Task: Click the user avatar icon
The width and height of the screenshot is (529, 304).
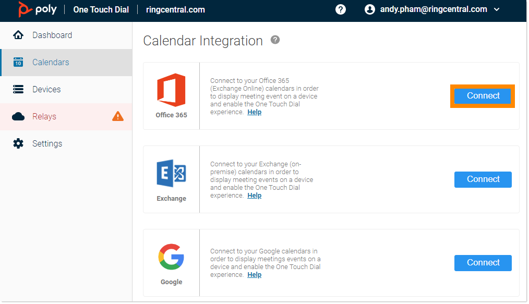Action: point(370,9)
